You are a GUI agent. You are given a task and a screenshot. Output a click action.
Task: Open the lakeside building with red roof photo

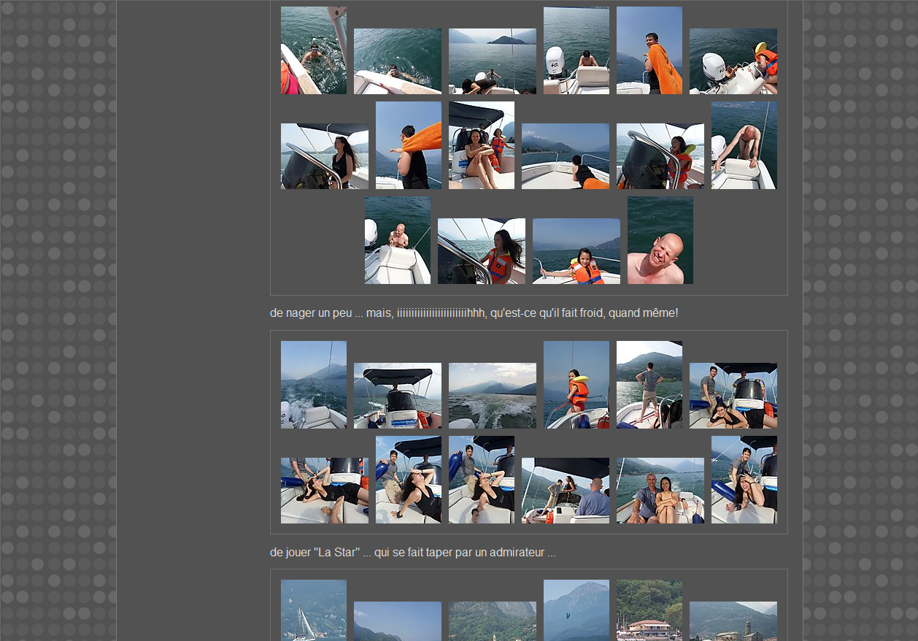coord(649,610)
